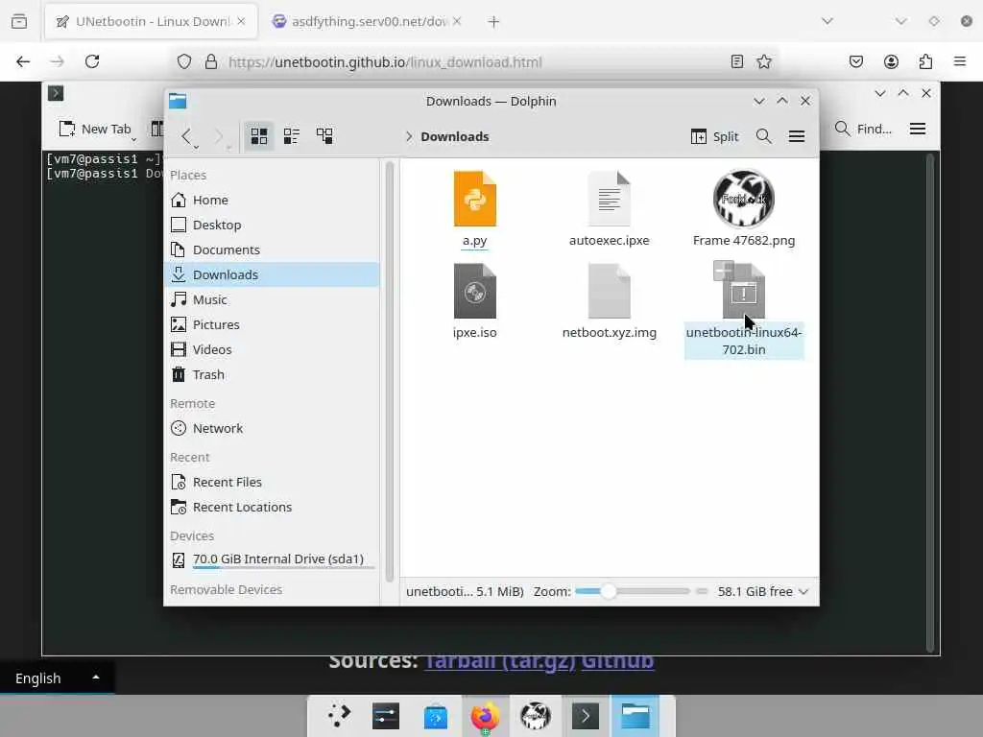Viewport: 983px width, 737px height.
Task: Open Music in the Places panel
Action: [x=272, y=299]
